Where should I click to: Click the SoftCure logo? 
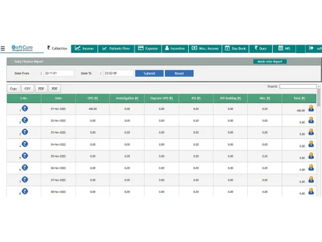coord(23,48)
